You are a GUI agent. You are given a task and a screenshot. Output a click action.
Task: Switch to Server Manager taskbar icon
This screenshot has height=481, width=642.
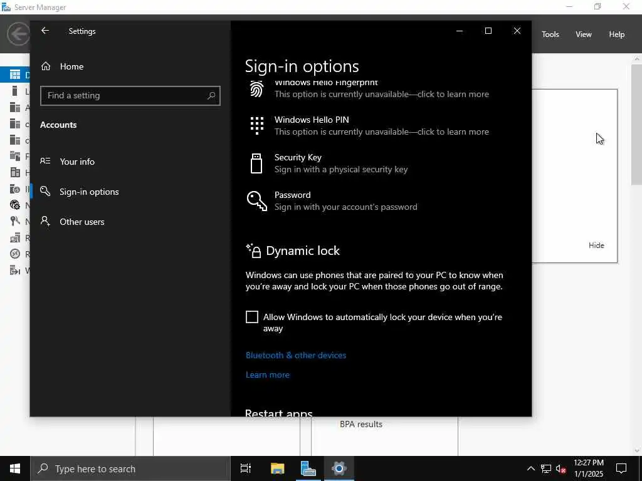tap(308, 468)
